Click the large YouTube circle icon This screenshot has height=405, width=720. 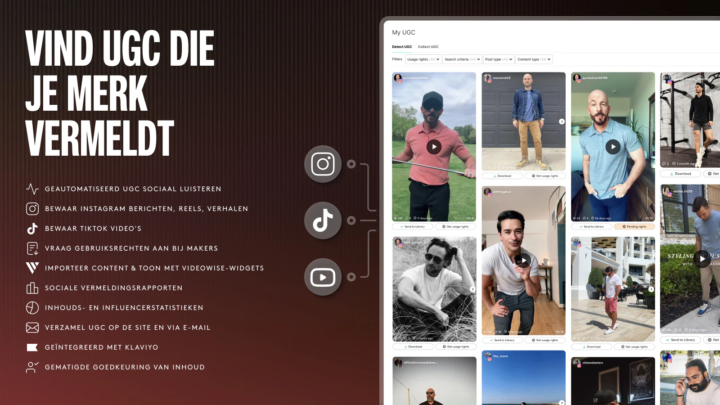[x=323, y=277]
